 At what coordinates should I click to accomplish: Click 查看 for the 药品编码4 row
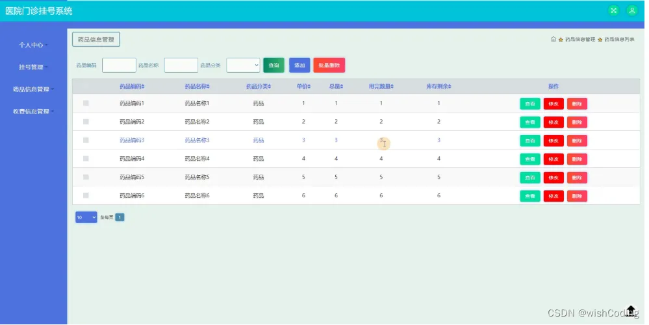tap(530, 159)
